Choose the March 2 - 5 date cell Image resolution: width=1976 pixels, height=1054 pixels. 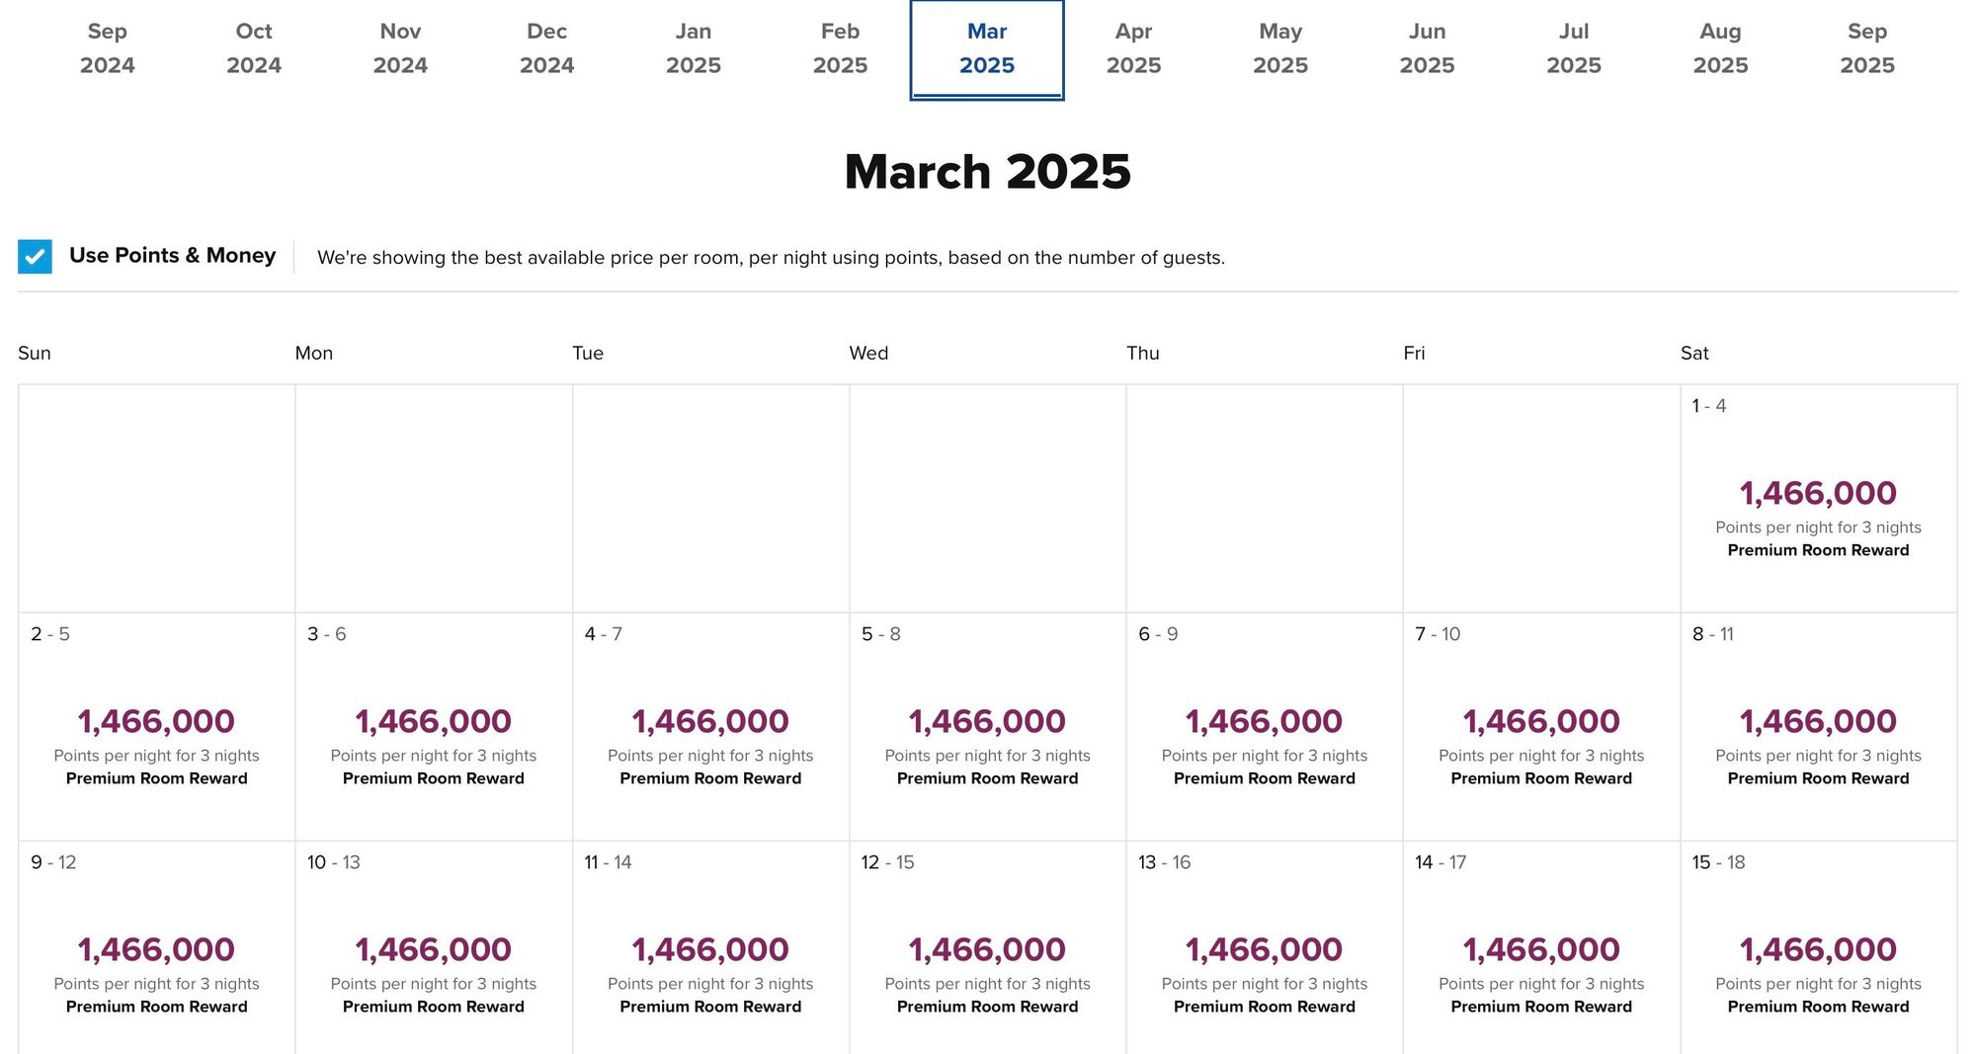point(156,726)
